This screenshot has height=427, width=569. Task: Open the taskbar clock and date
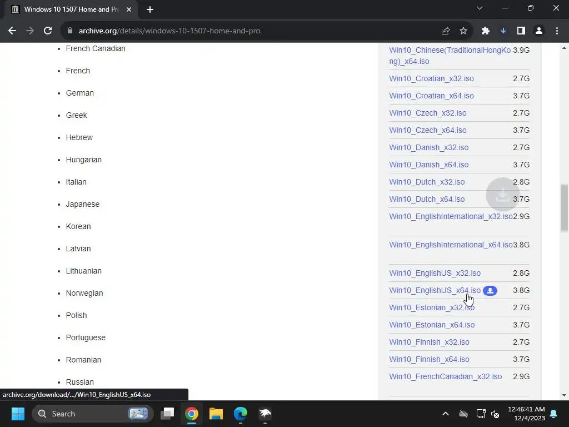527,414
